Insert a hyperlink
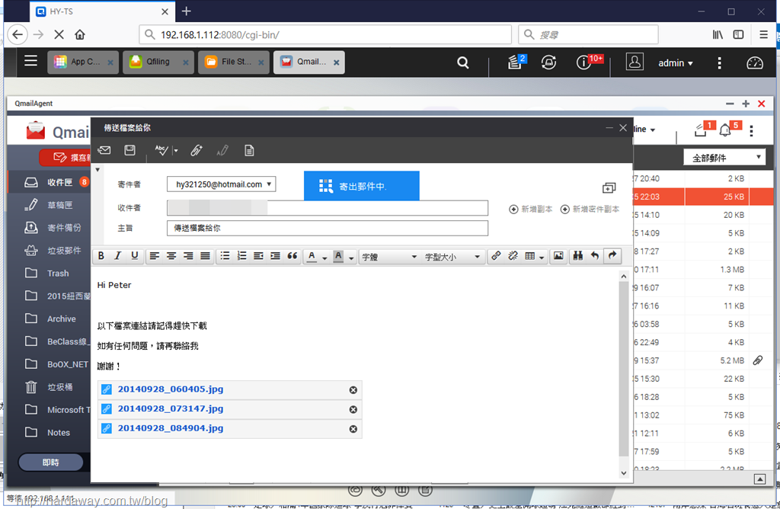Viewport: 780px width, 509px height. coord(496,256)
